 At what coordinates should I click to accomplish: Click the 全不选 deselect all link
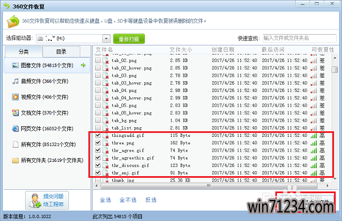click(128, 200)
